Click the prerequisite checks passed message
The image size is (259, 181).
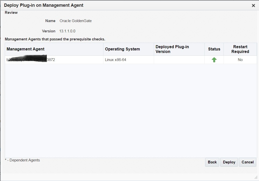coord(55,39)
